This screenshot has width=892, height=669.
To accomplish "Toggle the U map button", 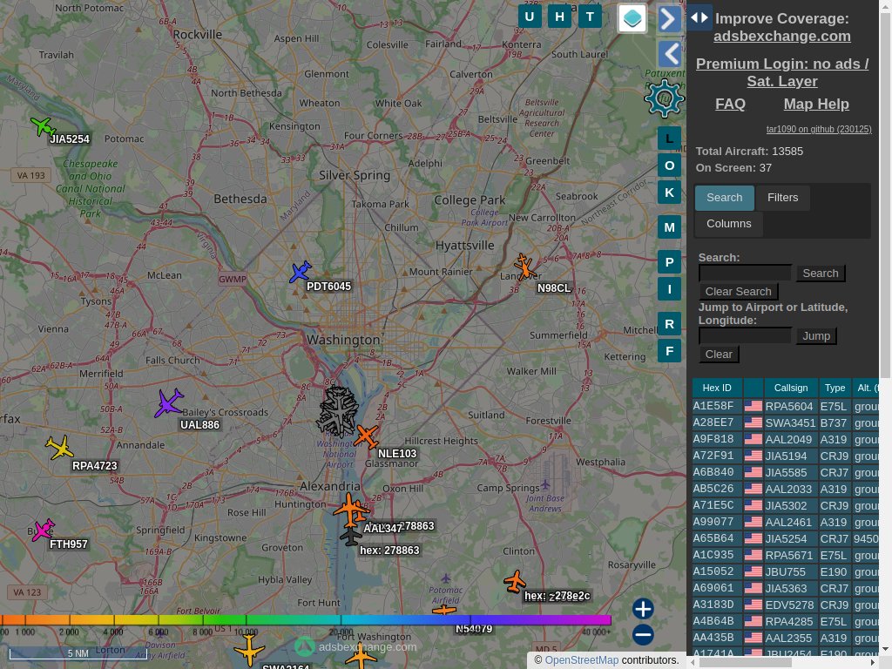I will point(530,17).
